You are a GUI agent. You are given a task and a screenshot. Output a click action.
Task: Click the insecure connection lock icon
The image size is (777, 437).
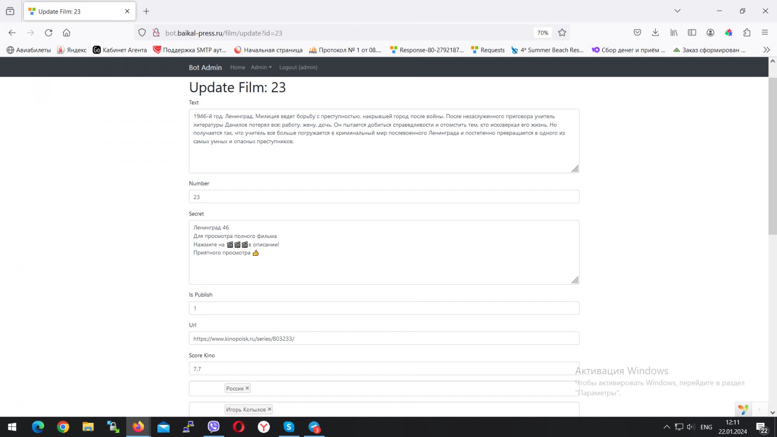pyautogui.click(x=156, y=33)
